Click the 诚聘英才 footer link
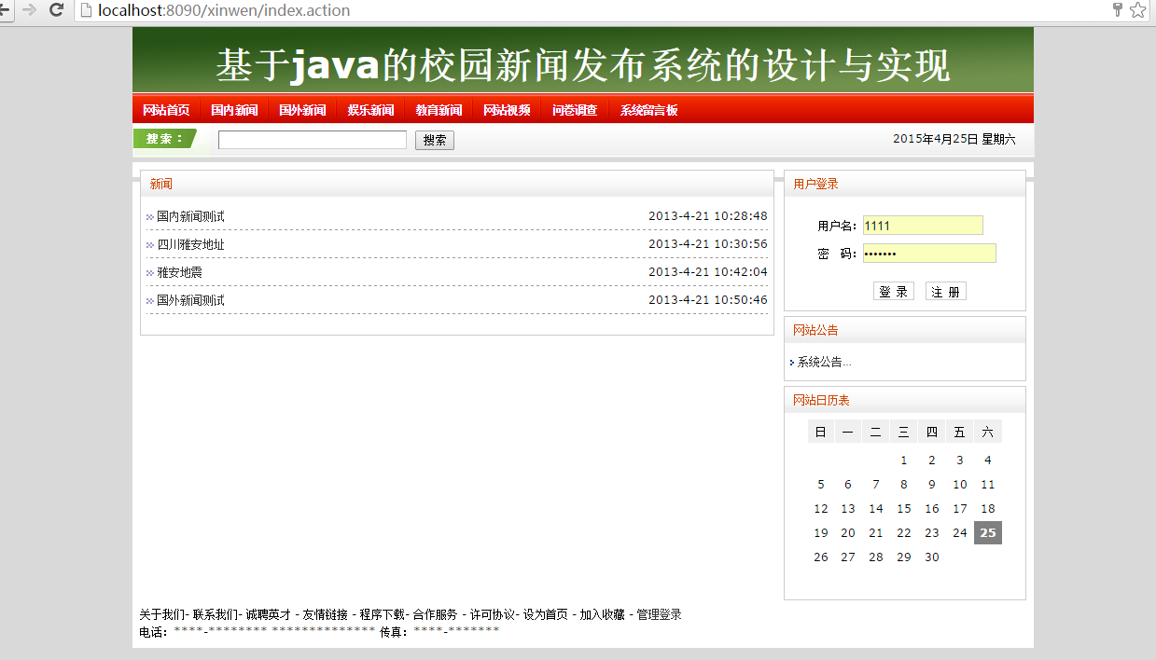Screen dimensions: 1156x660 pos(269,615)
